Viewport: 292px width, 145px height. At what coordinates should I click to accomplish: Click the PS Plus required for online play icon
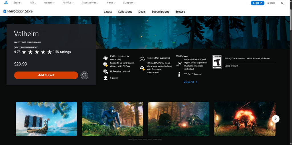106,58
